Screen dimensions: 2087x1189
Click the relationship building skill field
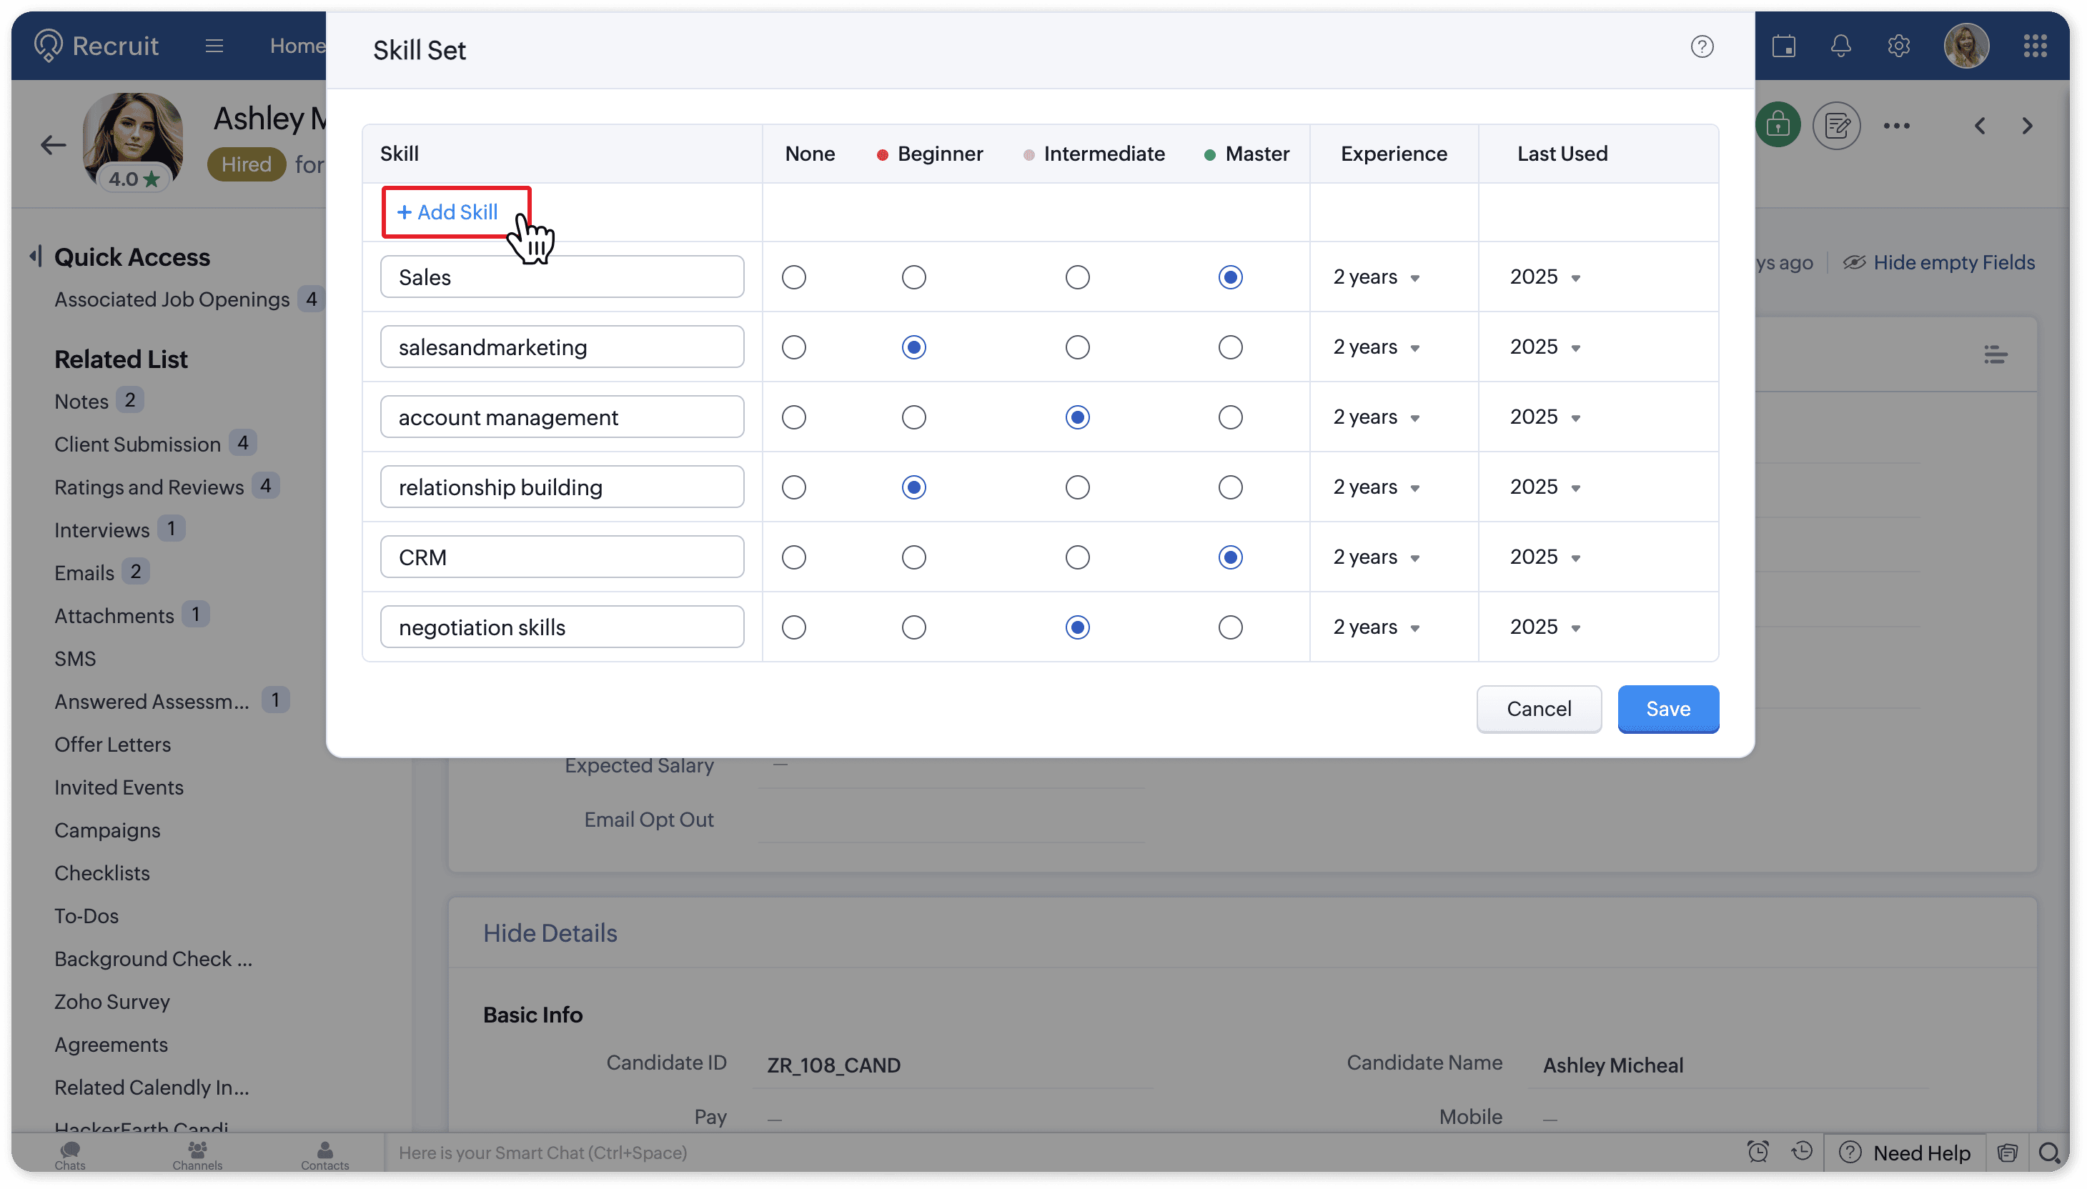pyautogui.click(x=561, y=487)
